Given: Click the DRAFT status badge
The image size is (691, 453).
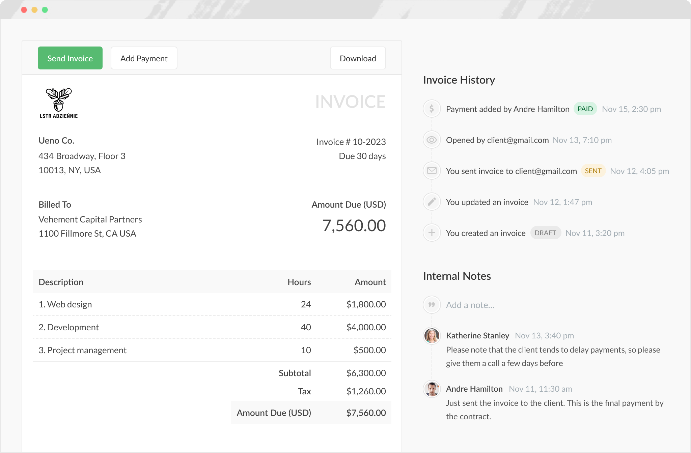Looking at the screenshot, I should pos(545,233).
